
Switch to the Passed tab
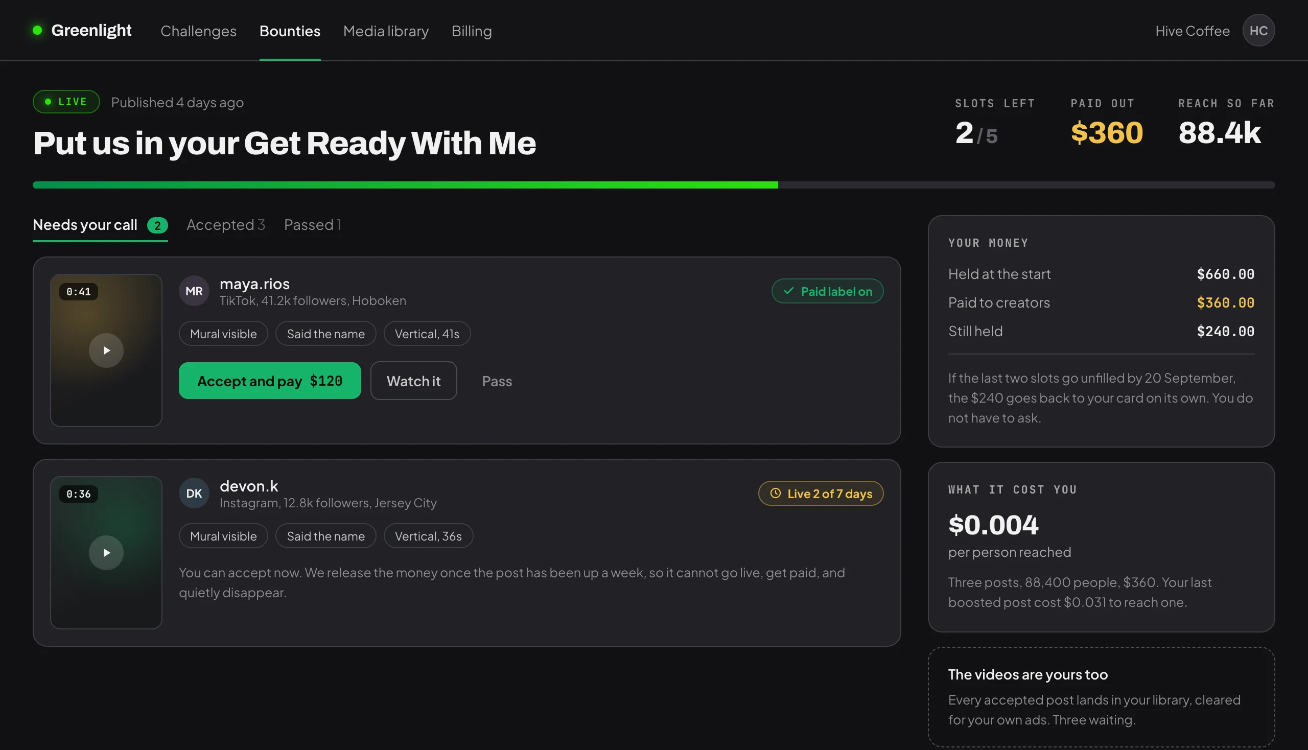click(312, 225)
